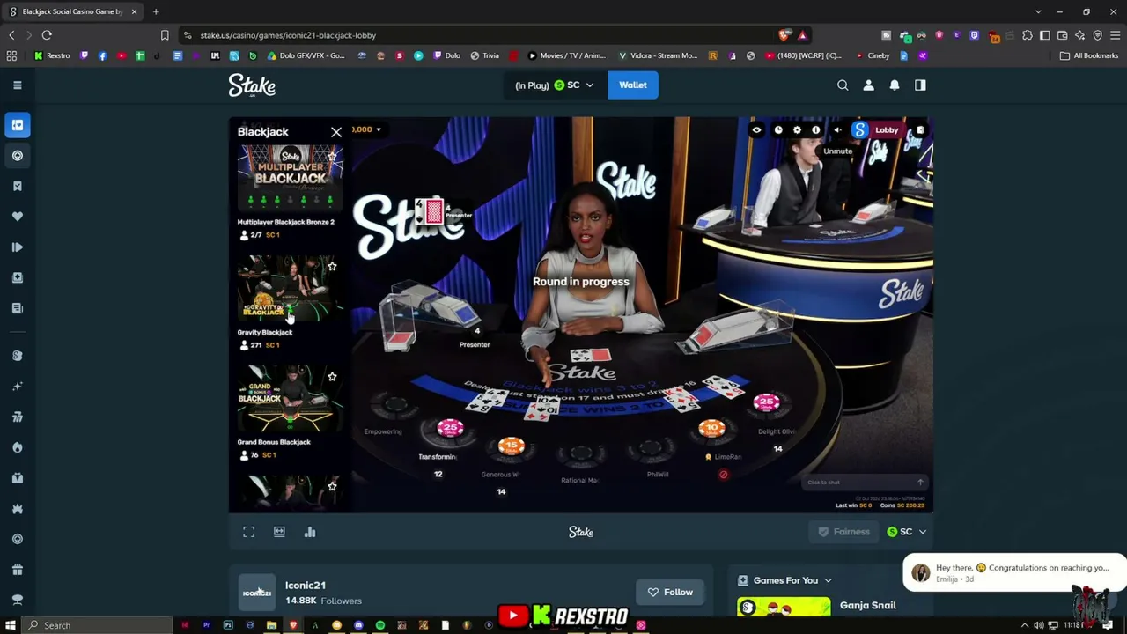Click the sidebar flame icon
This screenshot has height=634, width=1127.
[x=18, y=447]
